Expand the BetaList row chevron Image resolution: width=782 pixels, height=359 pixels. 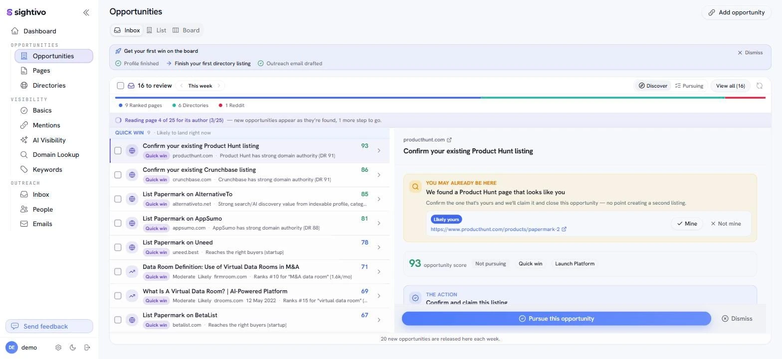point(379,320)
